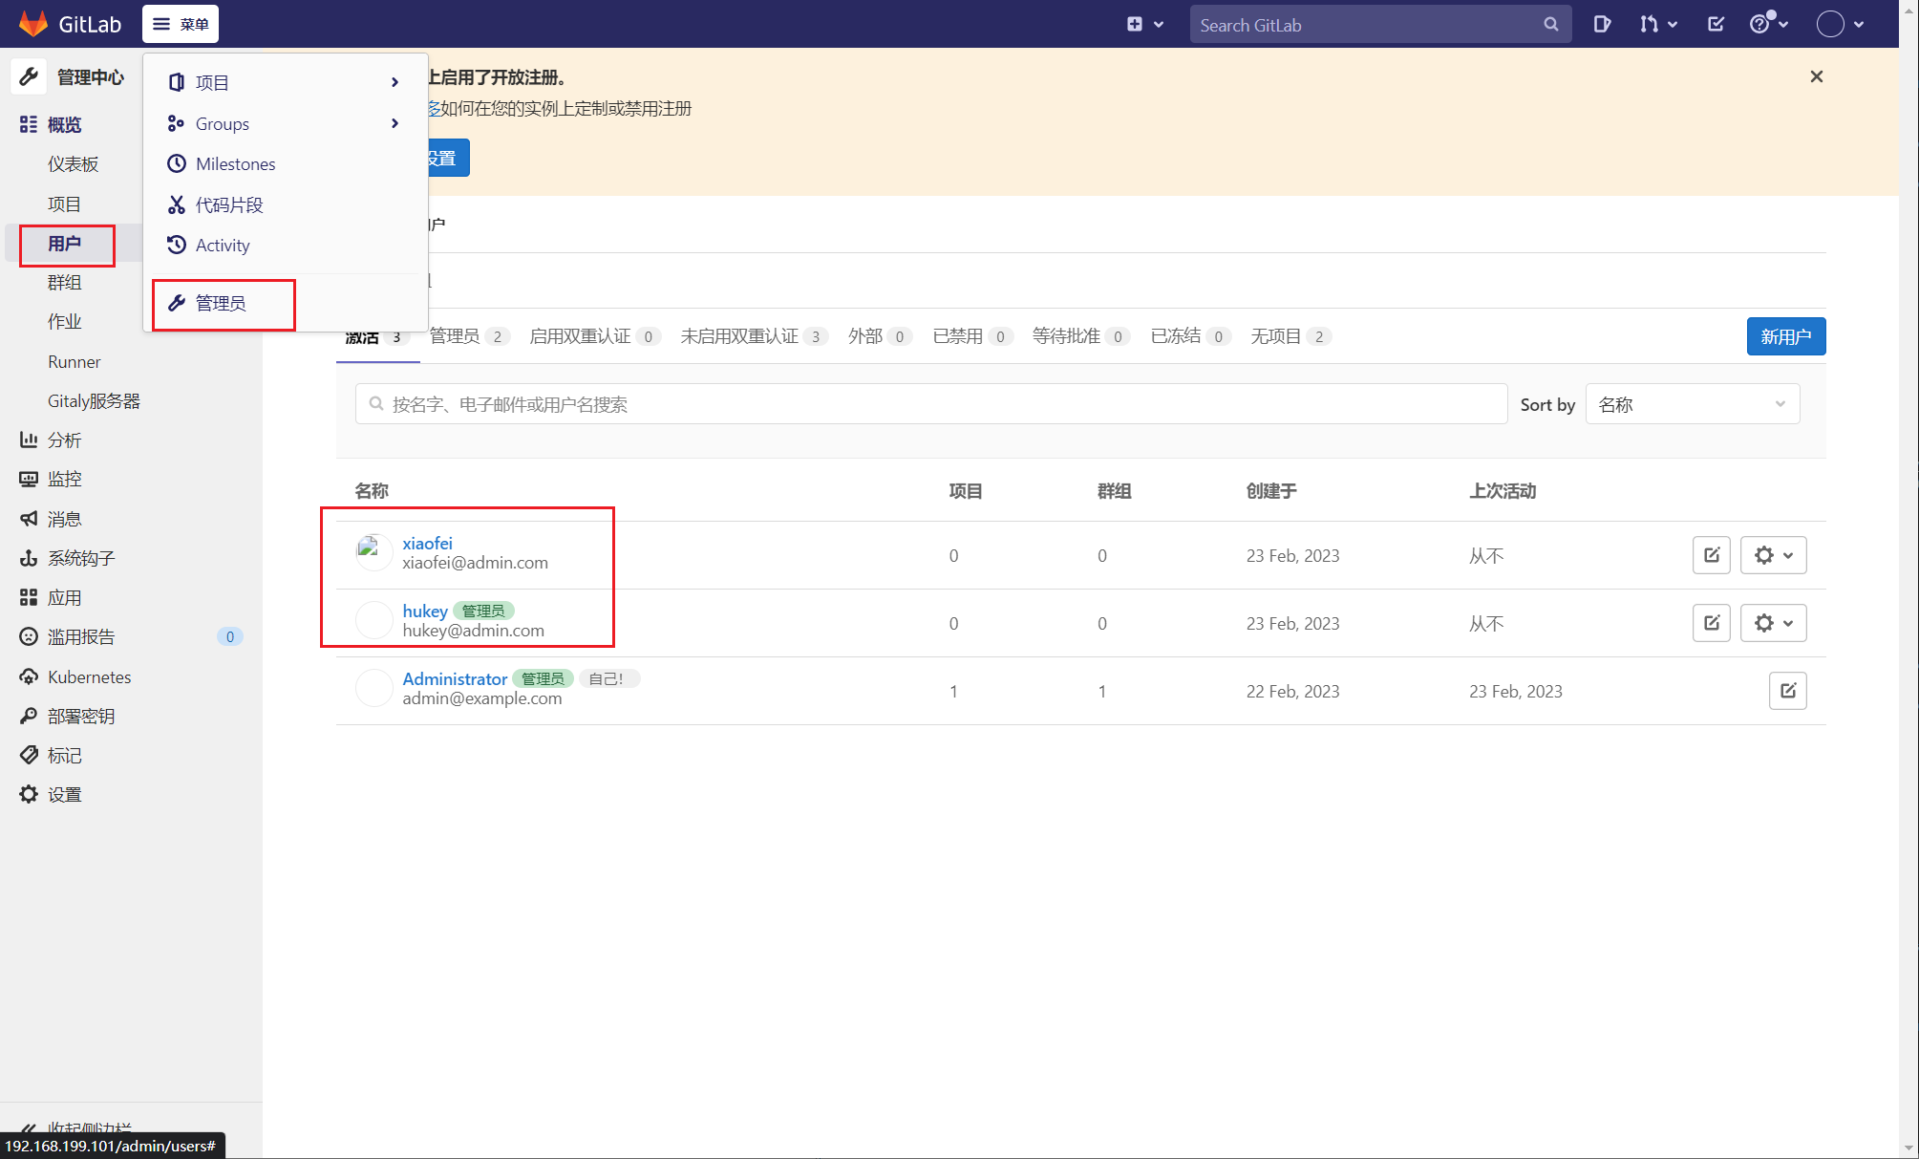Switch to the 已冻结 tab
The image size is (1919, 1159).
1190,336
